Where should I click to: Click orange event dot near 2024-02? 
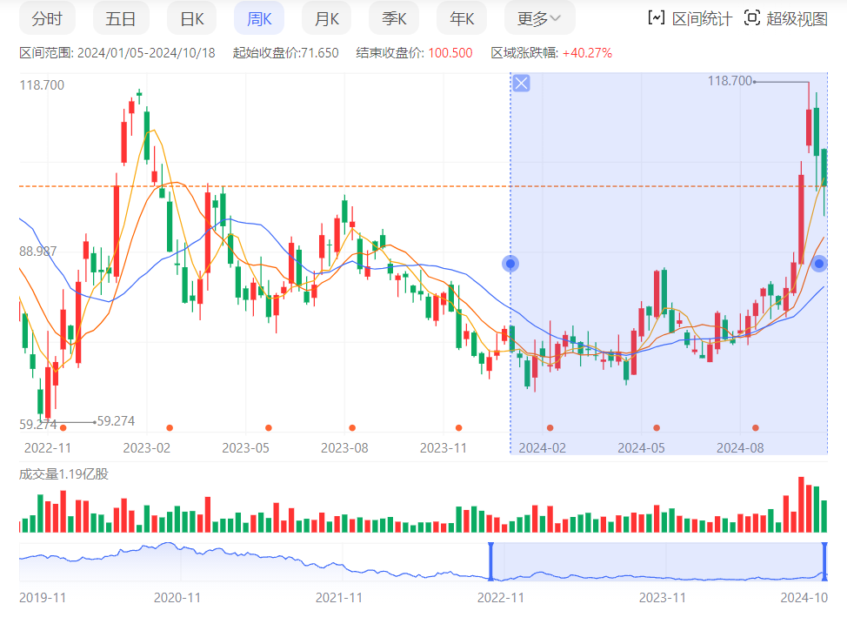tap(550, 428)
